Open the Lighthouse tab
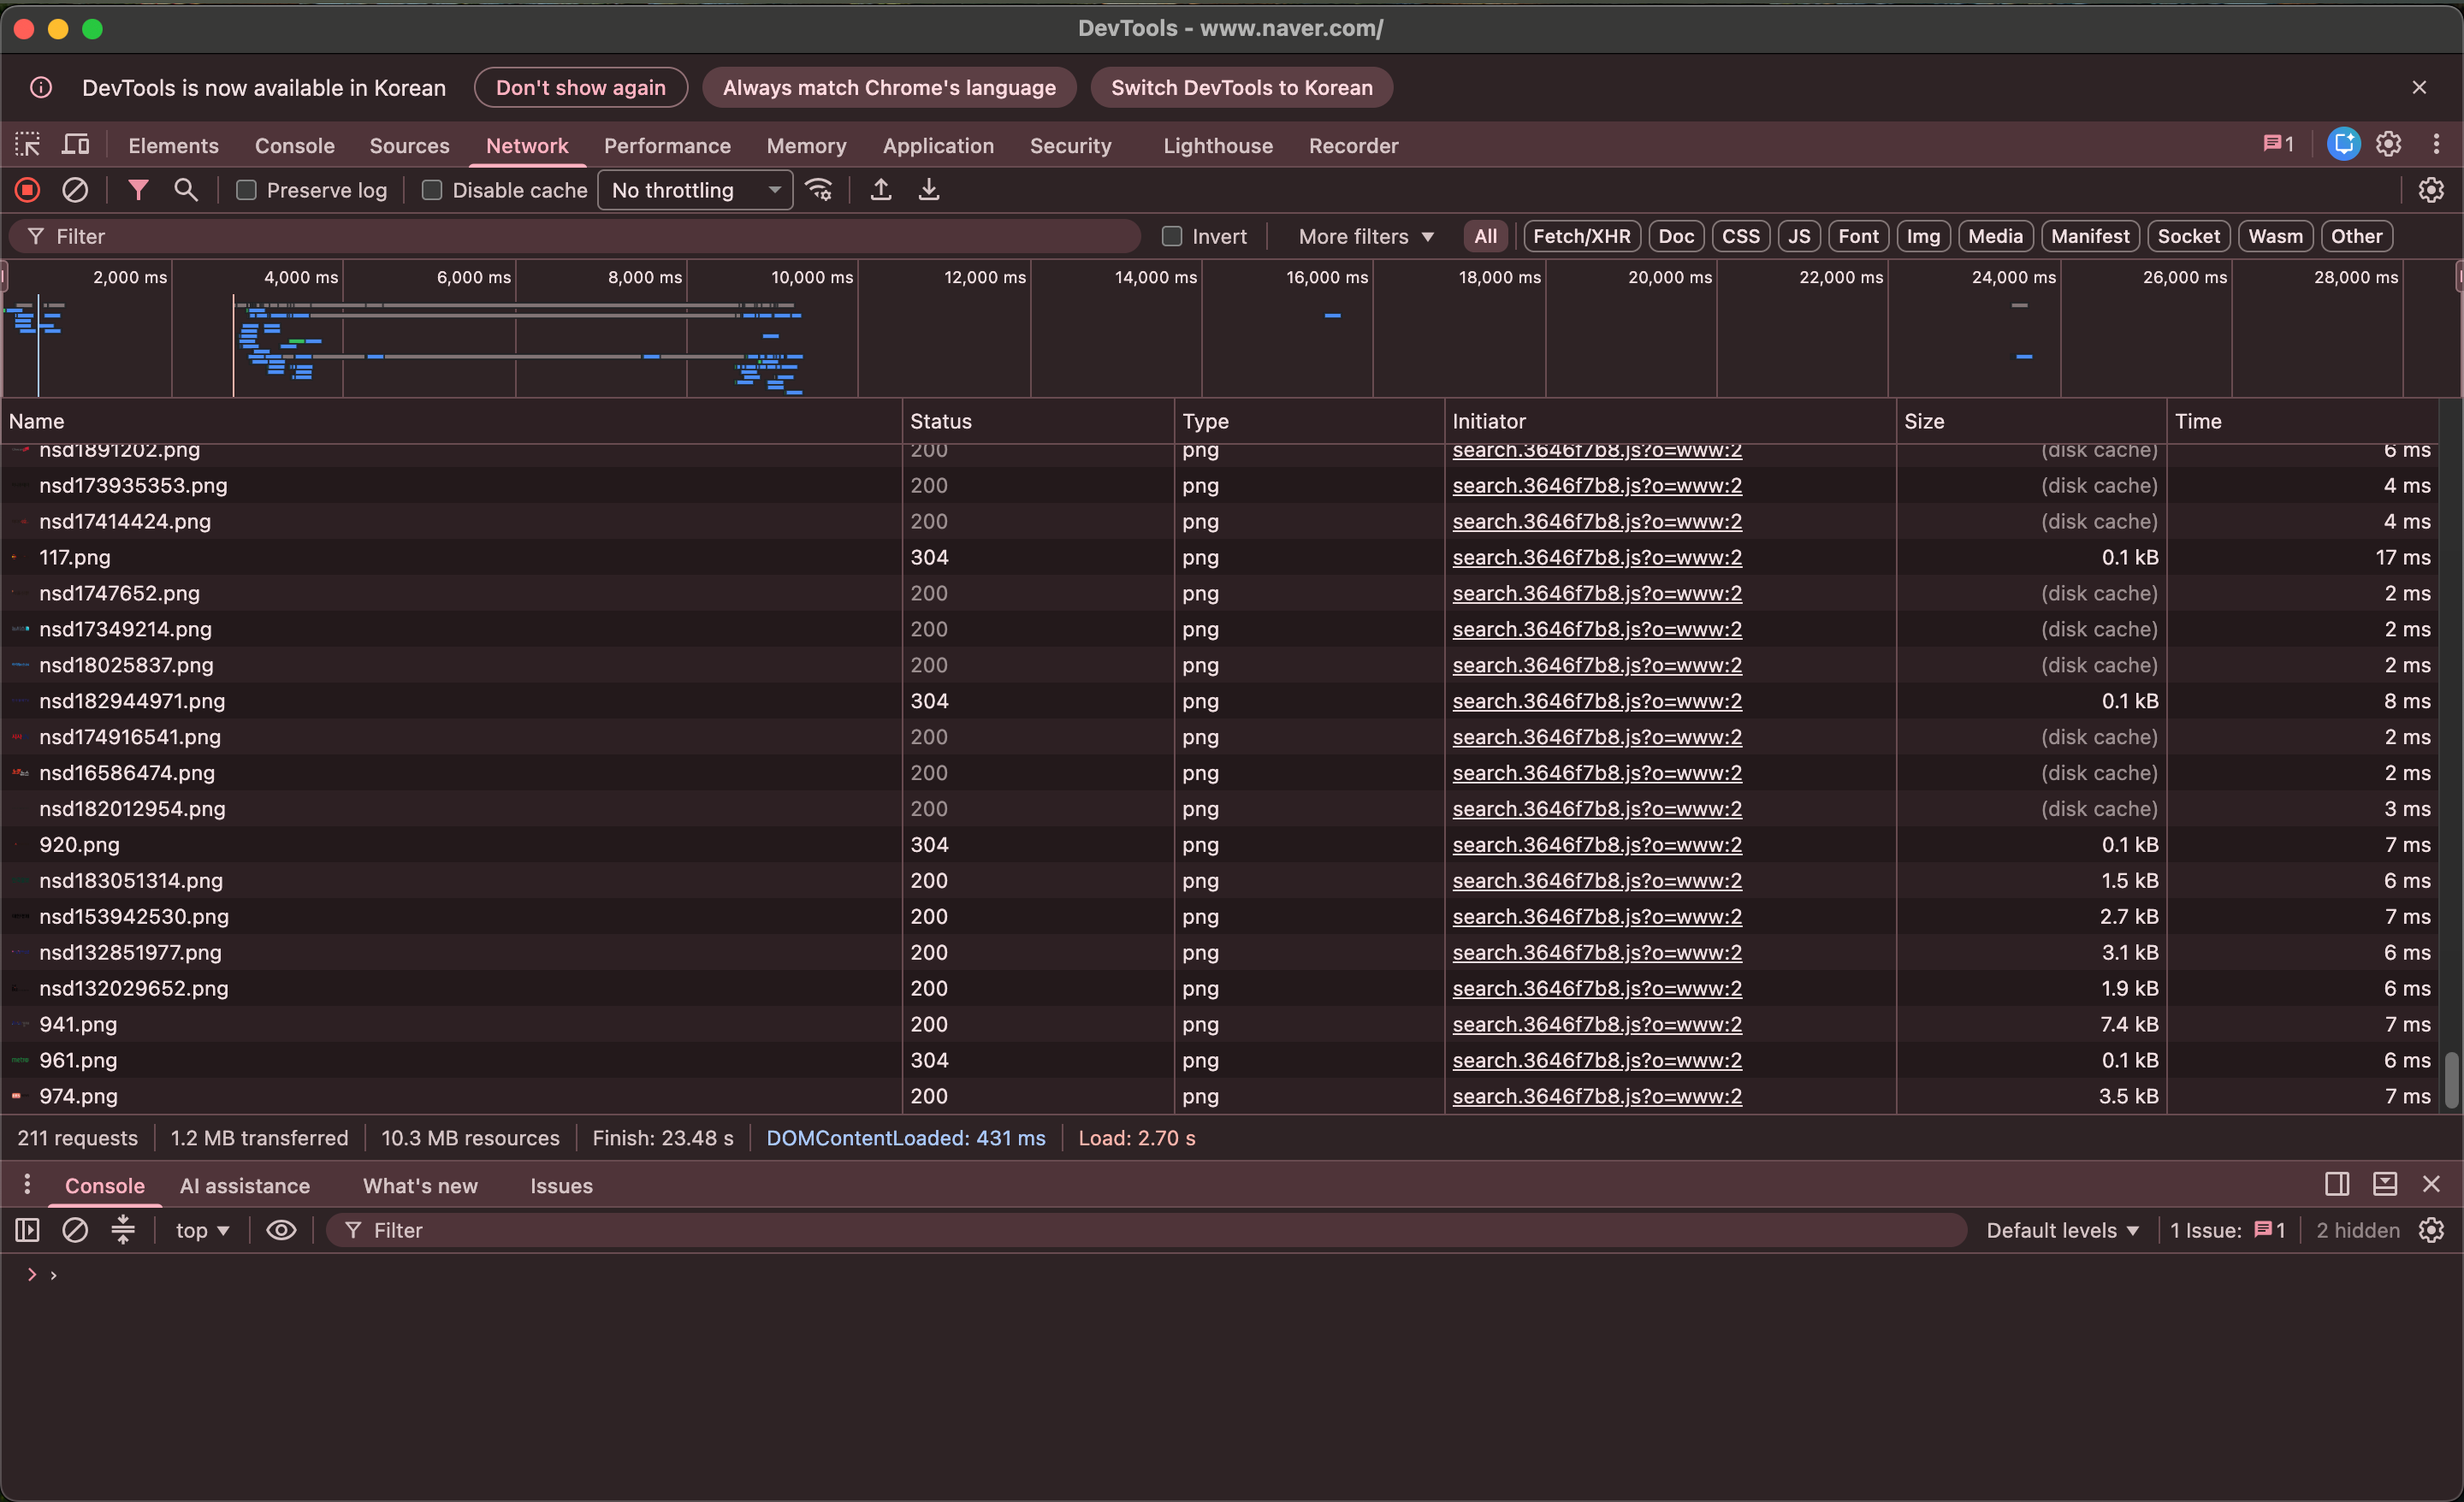The width and height of the screenshot is (2464, 1502). click(1218, 145)
